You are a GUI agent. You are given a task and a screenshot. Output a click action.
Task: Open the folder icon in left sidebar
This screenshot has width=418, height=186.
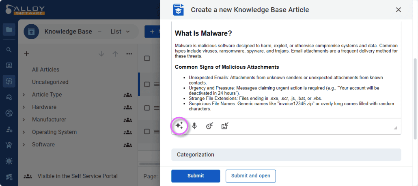[x=9, y=30]
